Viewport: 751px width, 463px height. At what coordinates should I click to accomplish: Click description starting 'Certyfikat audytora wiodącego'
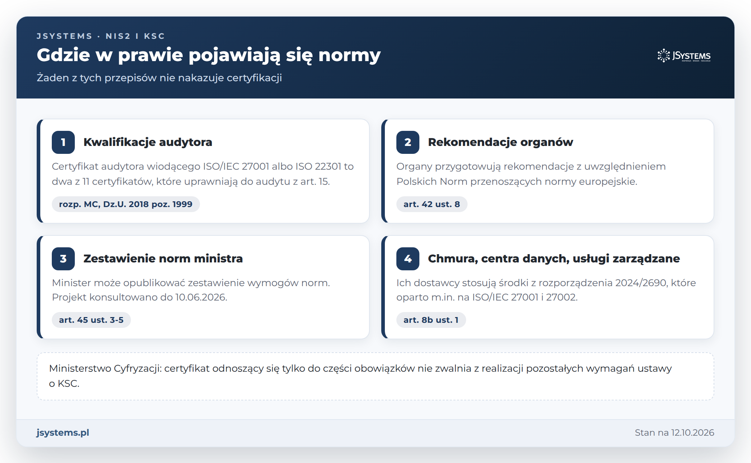203,174
